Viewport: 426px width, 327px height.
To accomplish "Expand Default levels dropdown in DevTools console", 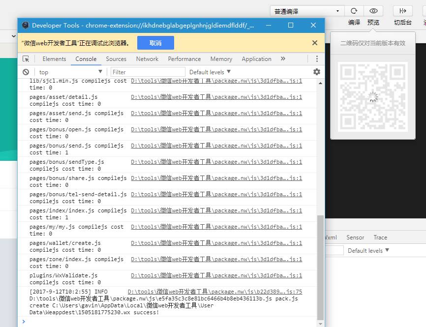I will click(x=210, y=72).
